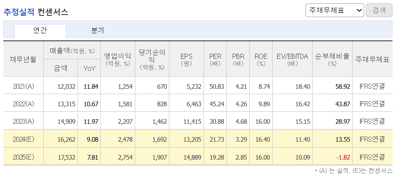Select the 순부채비율 column header

pyautogui.click(x=332, y=59)
